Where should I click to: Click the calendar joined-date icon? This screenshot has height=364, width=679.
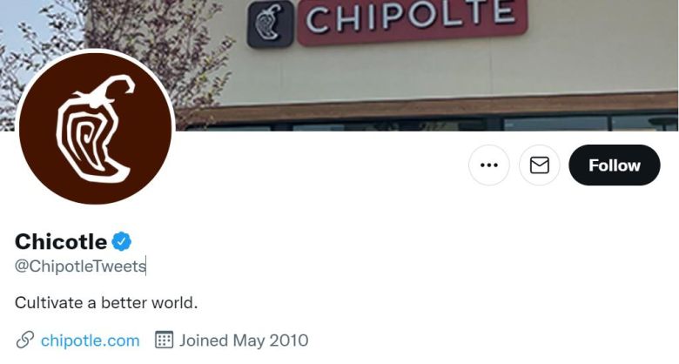[x=165, y=340]
